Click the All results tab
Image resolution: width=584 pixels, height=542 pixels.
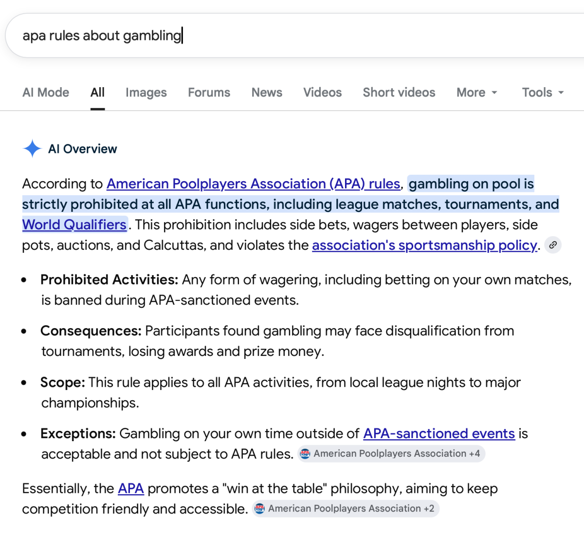pyautogui.click(x=97, y=93)
